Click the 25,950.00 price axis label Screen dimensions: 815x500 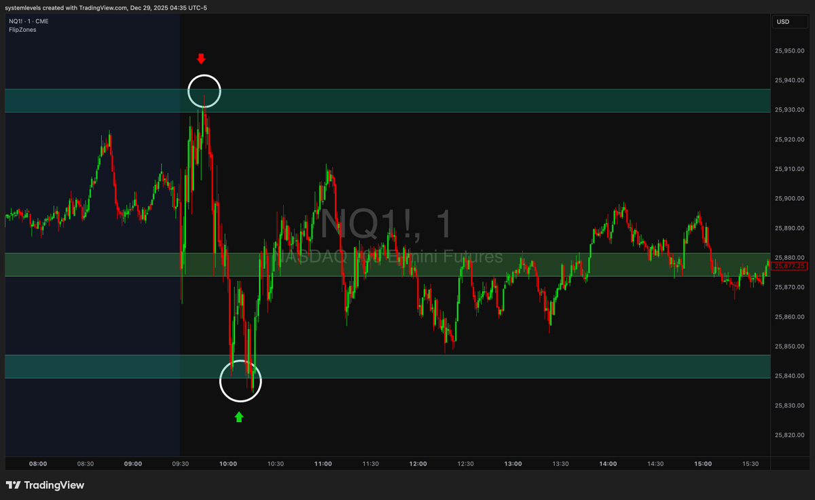click(791, 51)
